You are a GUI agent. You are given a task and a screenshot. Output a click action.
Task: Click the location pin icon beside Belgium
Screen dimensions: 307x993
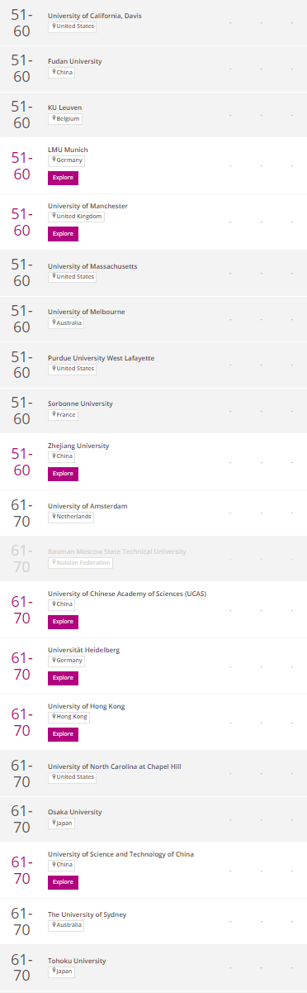click(54, 118)
